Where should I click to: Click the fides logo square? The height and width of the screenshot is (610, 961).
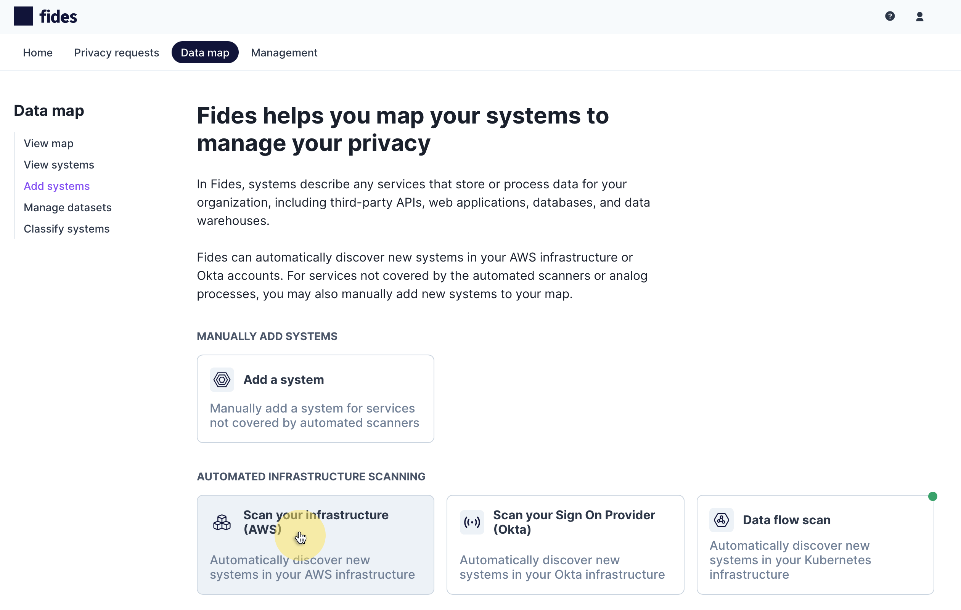[23, 16]
